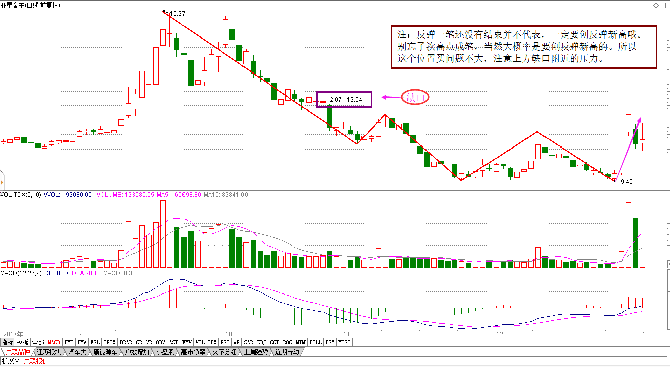This screenshot has height=367, width=670.
Task: Open the 久不分红 tab
Action: [x=224, y=352]
